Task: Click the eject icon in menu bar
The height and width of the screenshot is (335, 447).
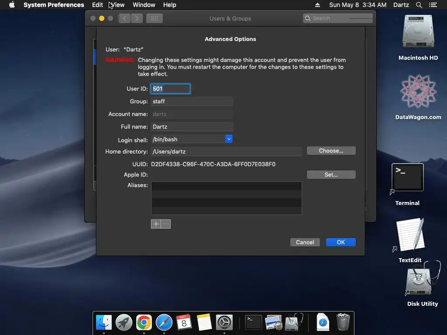Action: pyautogui.click(x=318, y=5)
